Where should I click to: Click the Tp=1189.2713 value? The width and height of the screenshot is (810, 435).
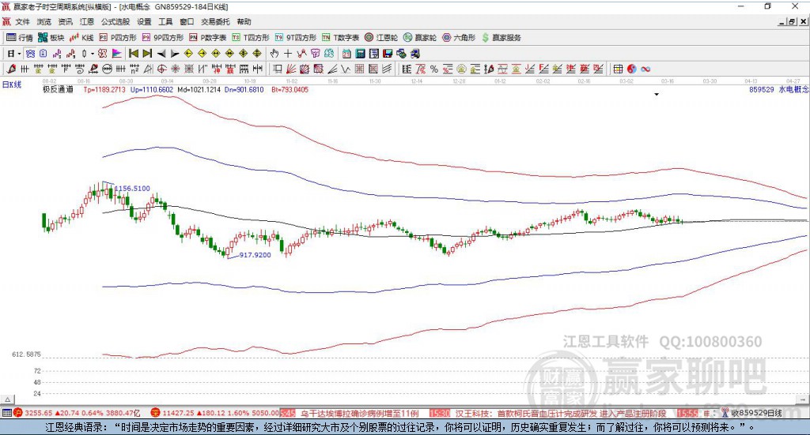104,90
